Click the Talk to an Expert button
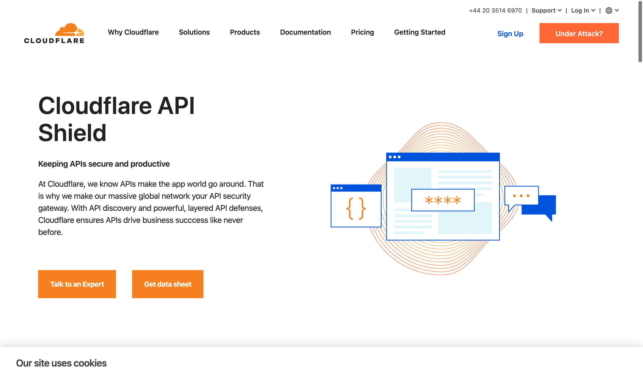Viewport: 643px width, 374px height. (x=77, y=284)
